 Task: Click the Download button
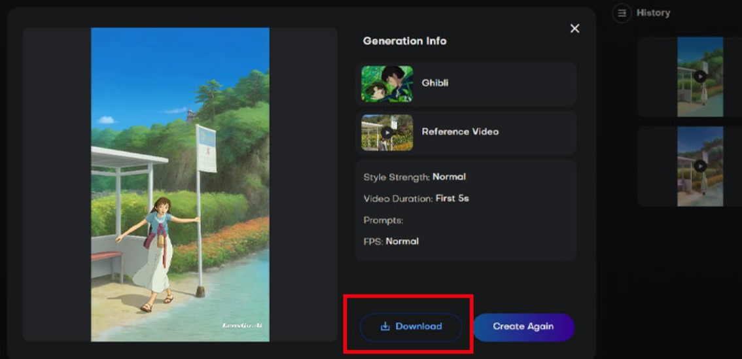point(411,326)
